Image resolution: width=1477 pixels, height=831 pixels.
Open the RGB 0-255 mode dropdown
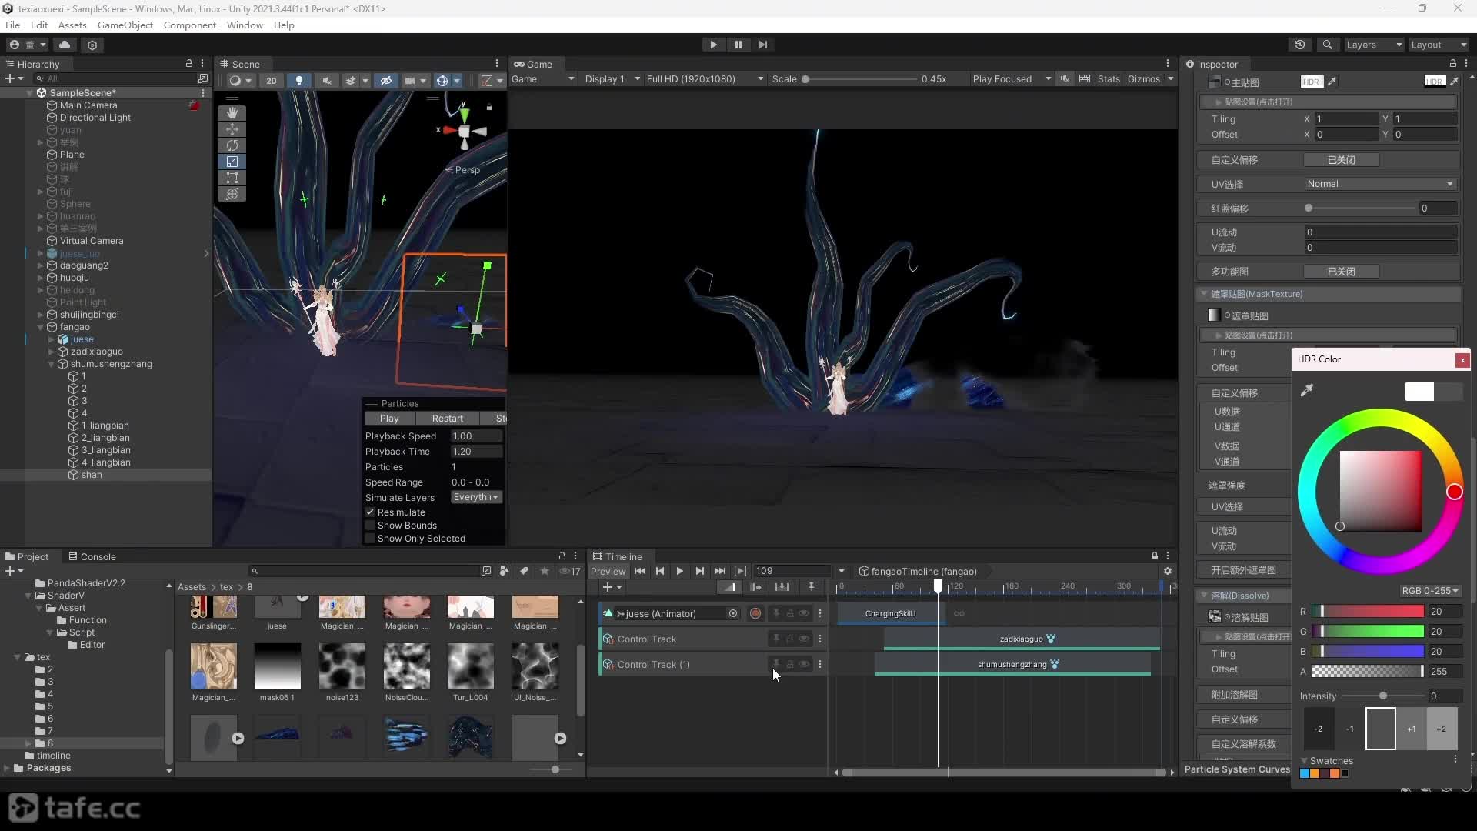point(1430,591)
